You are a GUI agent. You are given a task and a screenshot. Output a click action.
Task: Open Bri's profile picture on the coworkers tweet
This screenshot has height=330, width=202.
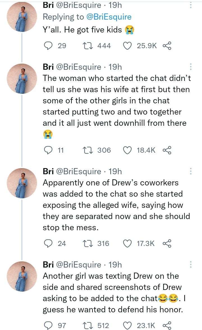(22, 183)
